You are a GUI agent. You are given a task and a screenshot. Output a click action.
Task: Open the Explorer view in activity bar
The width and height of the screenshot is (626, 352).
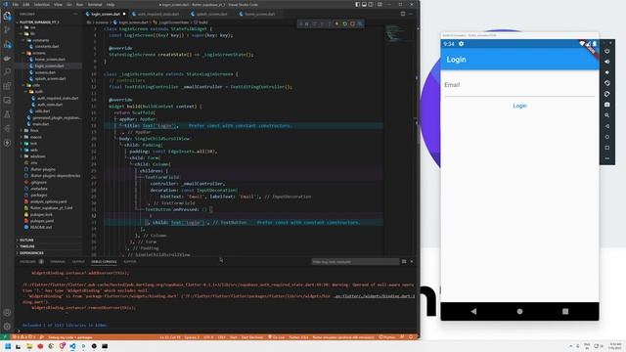7,17
